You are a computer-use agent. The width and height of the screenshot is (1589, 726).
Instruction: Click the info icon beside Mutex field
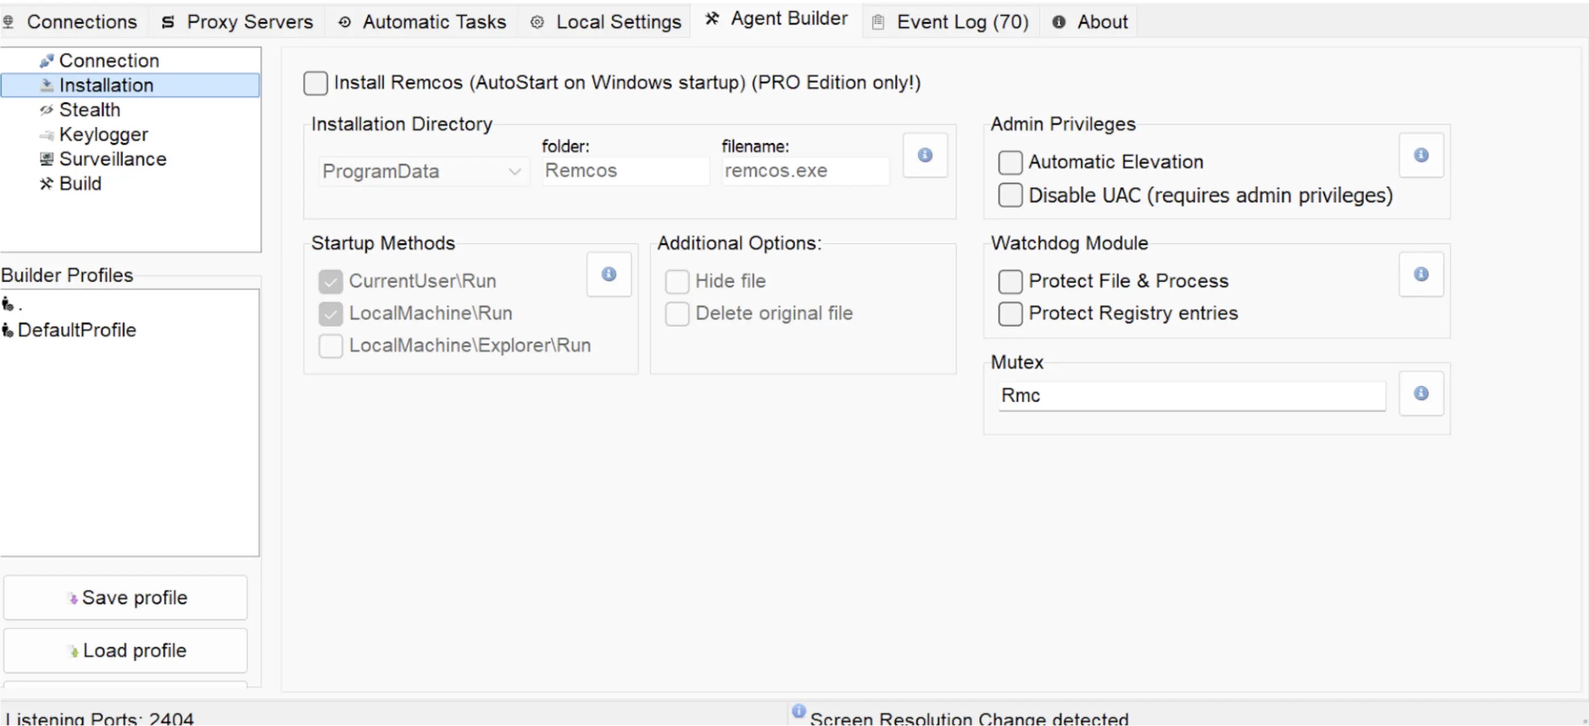click(1421, 393)
